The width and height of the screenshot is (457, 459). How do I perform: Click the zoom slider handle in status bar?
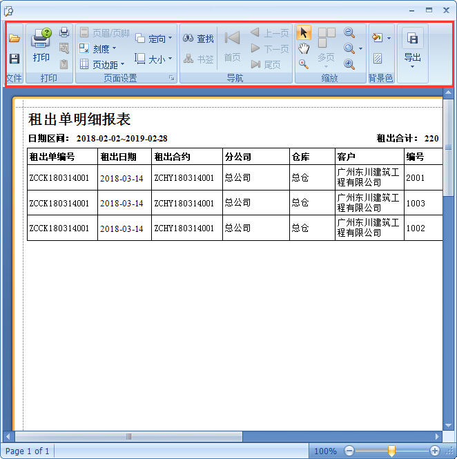pyautogui.click(x=391, y=451)
